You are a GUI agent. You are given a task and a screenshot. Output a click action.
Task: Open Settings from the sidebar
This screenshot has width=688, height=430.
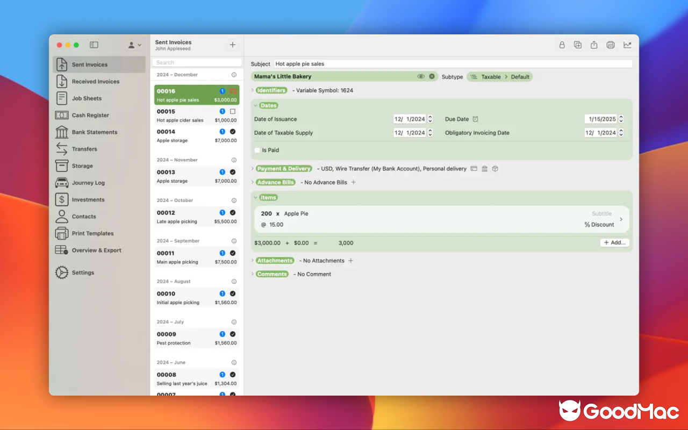(x=83, y=273)
